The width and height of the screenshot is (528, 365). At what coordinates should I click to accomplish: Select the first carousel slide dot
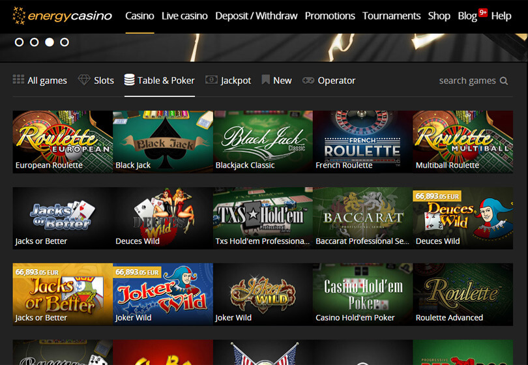point(19,42)
